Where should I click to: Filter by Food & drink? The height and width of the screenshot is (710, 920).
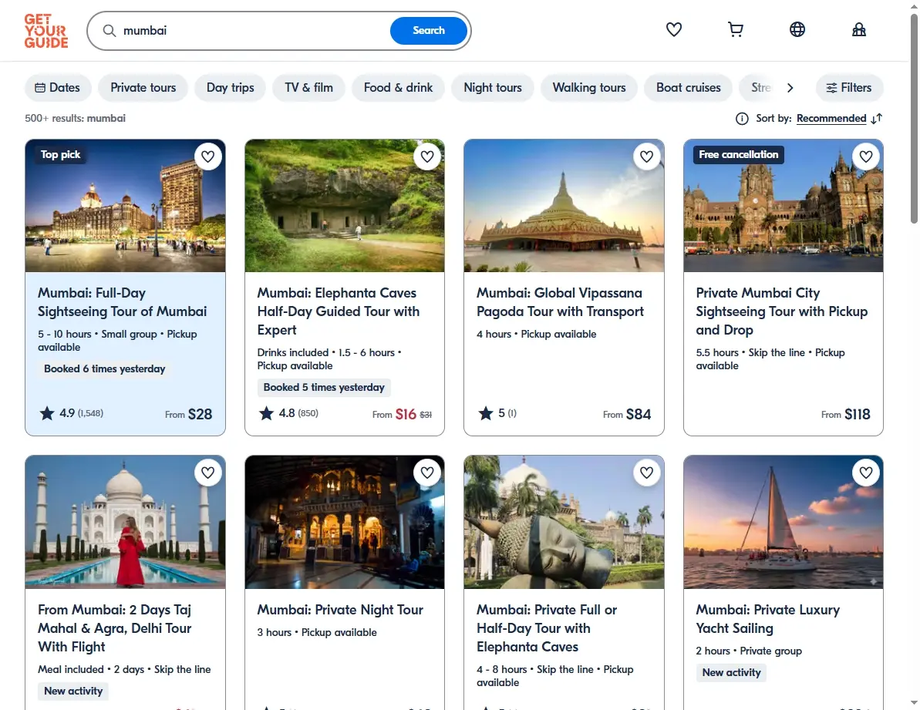coord(398,88)
